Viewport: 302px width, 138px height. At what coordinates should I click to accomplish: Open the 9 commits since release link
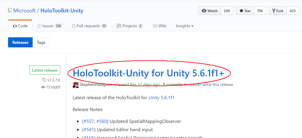[x=173, y=85]
